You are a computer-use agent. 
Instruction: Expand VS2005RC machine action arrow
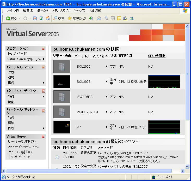107,97
